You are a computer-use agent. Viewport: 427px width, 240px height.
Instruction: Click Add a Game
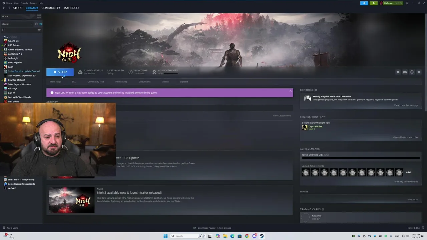click(10, 228)
